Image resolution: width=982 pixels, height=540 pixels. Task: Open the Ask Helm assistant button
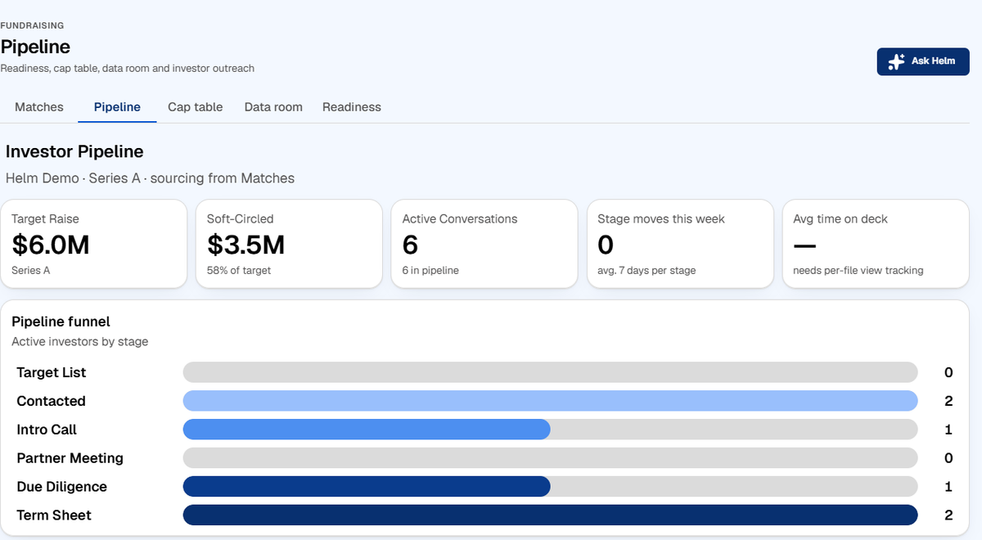point(923,61)
